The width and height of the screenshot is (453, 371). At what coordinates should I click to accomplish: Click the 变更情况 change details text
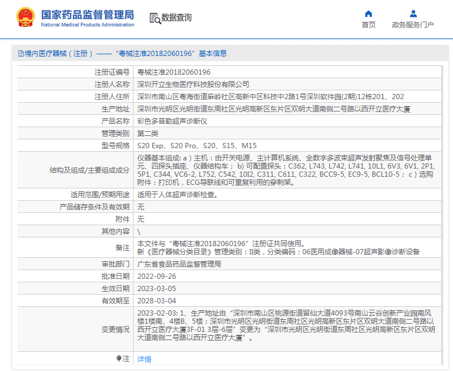coord(286,325)
